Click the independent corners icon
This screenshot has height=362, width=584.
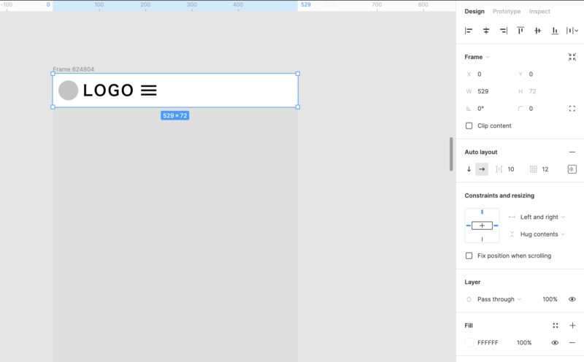(572, 109)
